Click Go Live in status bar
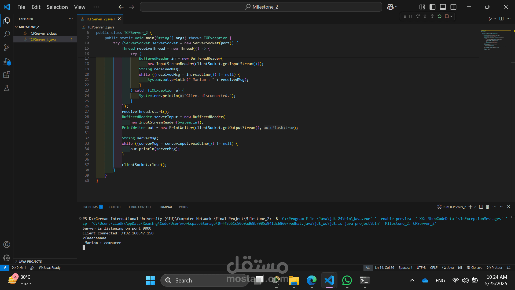 pyautogui.click(x=474, y=268)
